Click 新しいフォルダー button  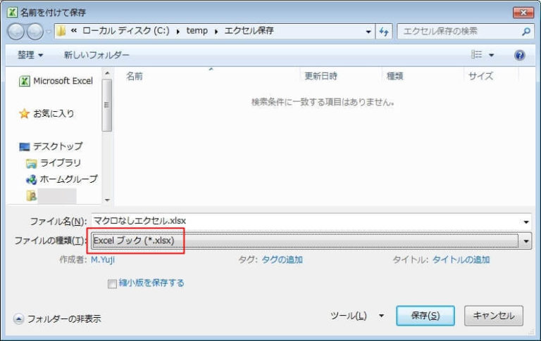[x=97, y=55]
